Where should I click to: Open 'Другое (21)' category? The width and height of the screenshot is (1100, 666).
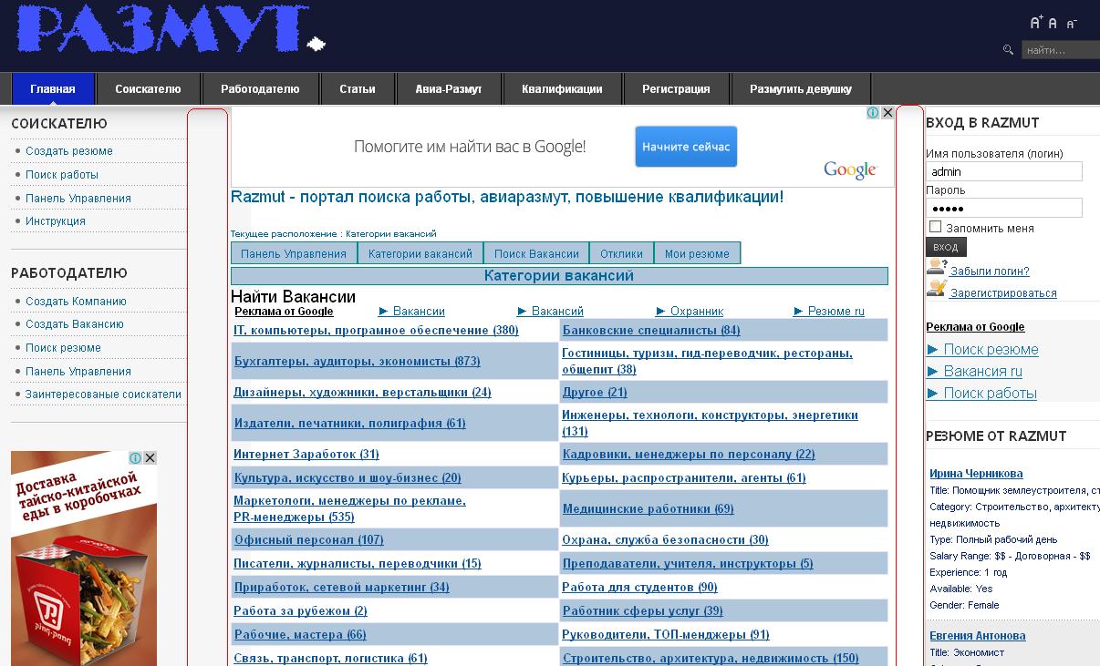(x=595, y=393)
